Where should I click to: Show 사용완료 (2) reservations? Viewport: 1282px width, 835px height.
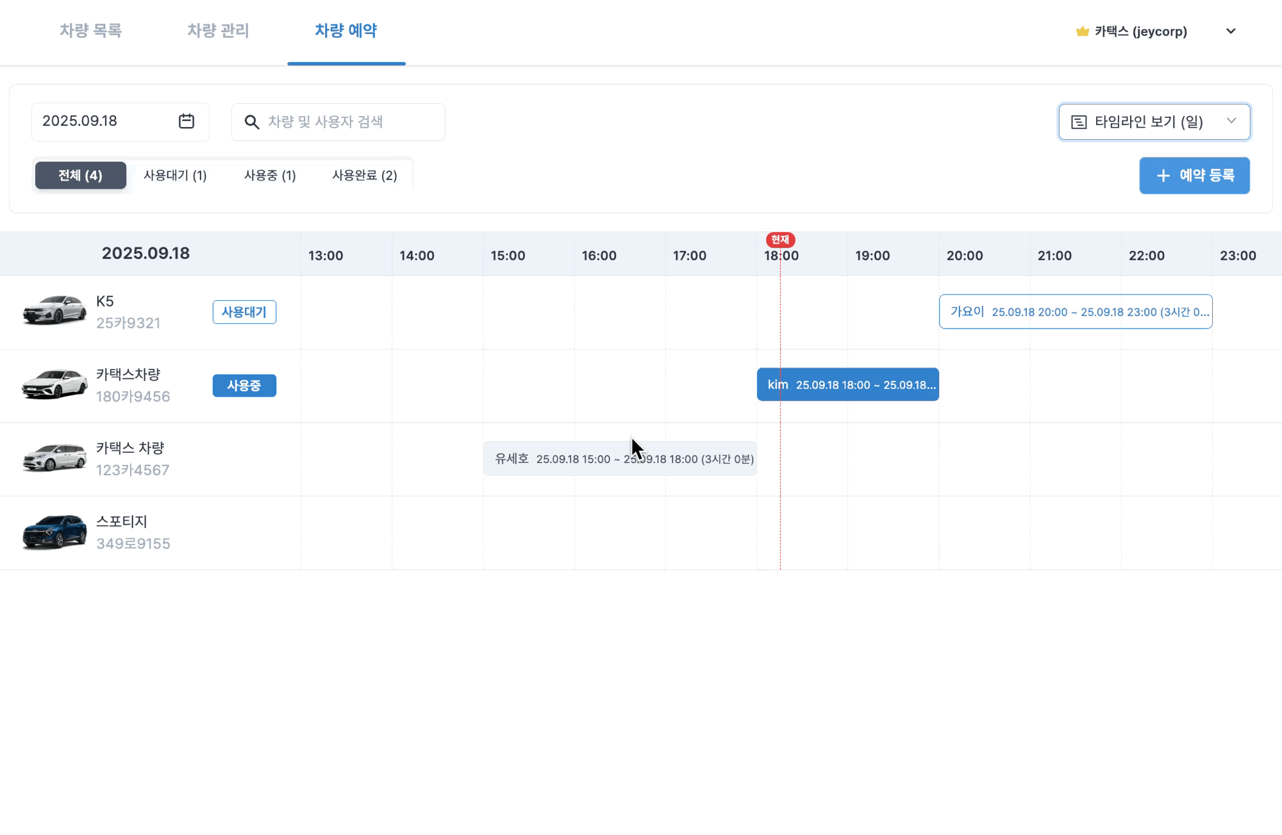[x=364, y=176]
